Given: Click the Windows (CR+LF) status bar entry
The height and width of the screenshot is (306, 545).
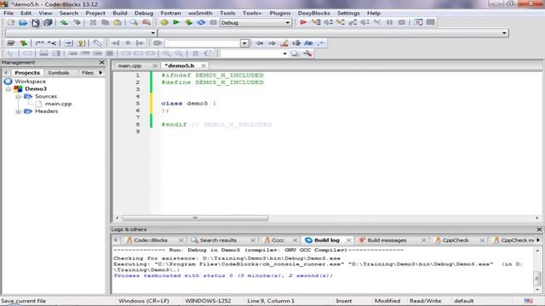Looking at the screenshot, I should tap(144, 301).
